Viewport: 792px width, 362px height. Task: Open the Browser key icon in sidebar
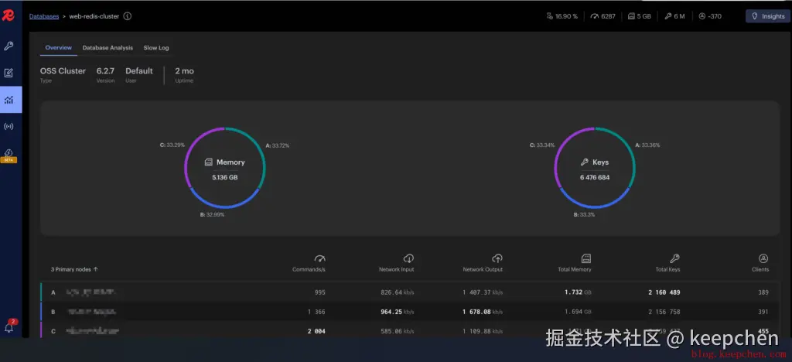point(9,46)
